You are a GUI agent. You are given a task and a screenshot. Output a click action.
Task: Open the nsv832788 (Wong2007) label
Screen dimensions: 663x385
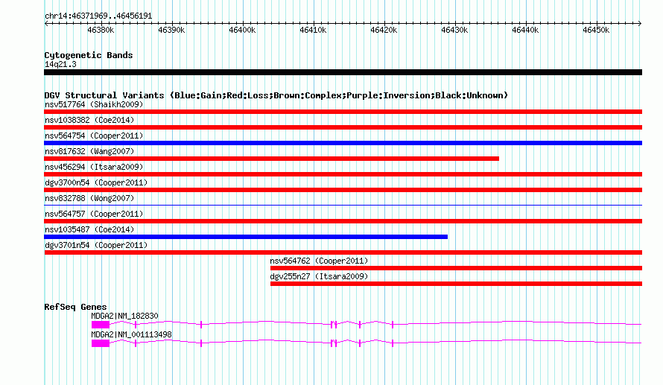click(89, 198)
